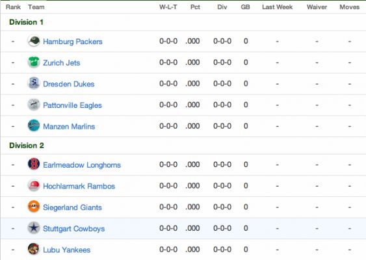The width and height of the screenshot is (366, 260).
Task: Click the Hochlarmark Rambos red cap icon
Action: point(34,185)
